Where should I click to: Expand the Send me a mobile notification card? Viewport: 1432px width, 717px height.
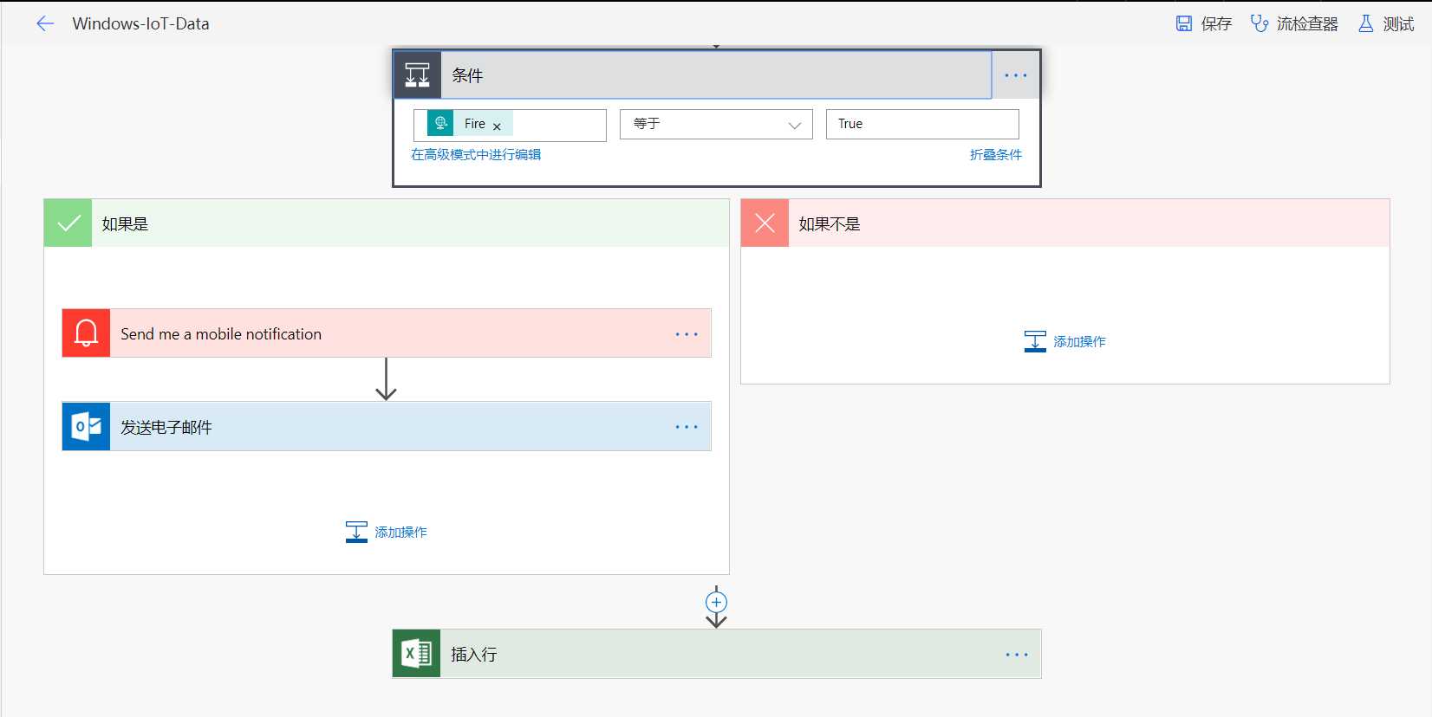[387, 333]
